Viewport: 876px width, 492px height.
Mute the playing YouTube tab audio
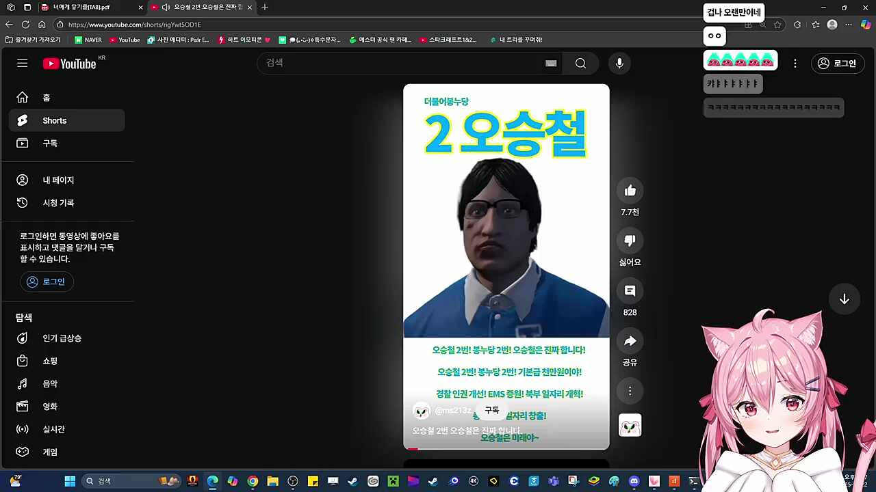click(x=166, y=8)
